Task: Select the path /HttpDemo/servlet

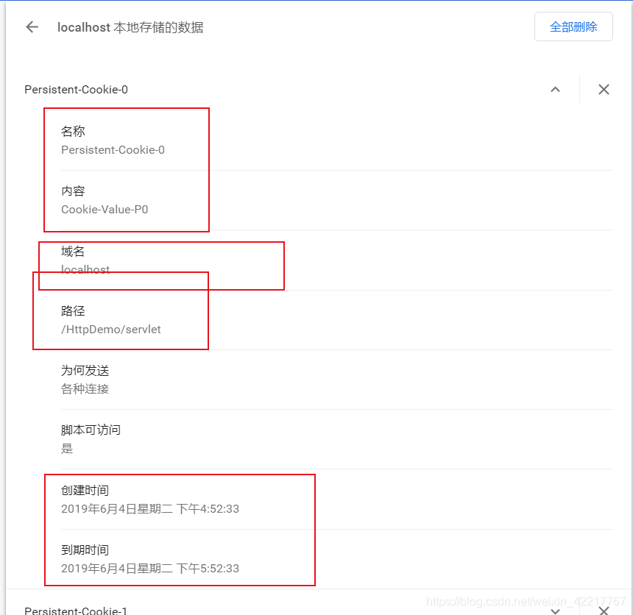Action: click(x=110, y=330)
